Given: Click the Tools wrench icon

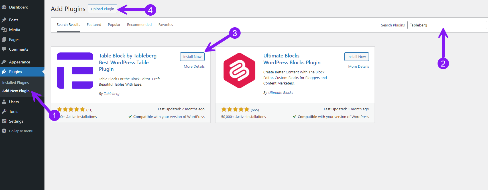Looking at the screenshot, I should pos(4,111).
